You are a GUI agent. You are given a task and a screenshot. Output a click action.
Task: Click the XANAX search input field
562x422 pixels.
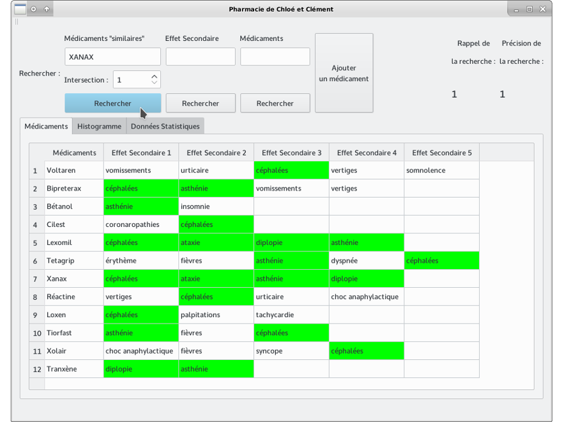tap(112, 56)
